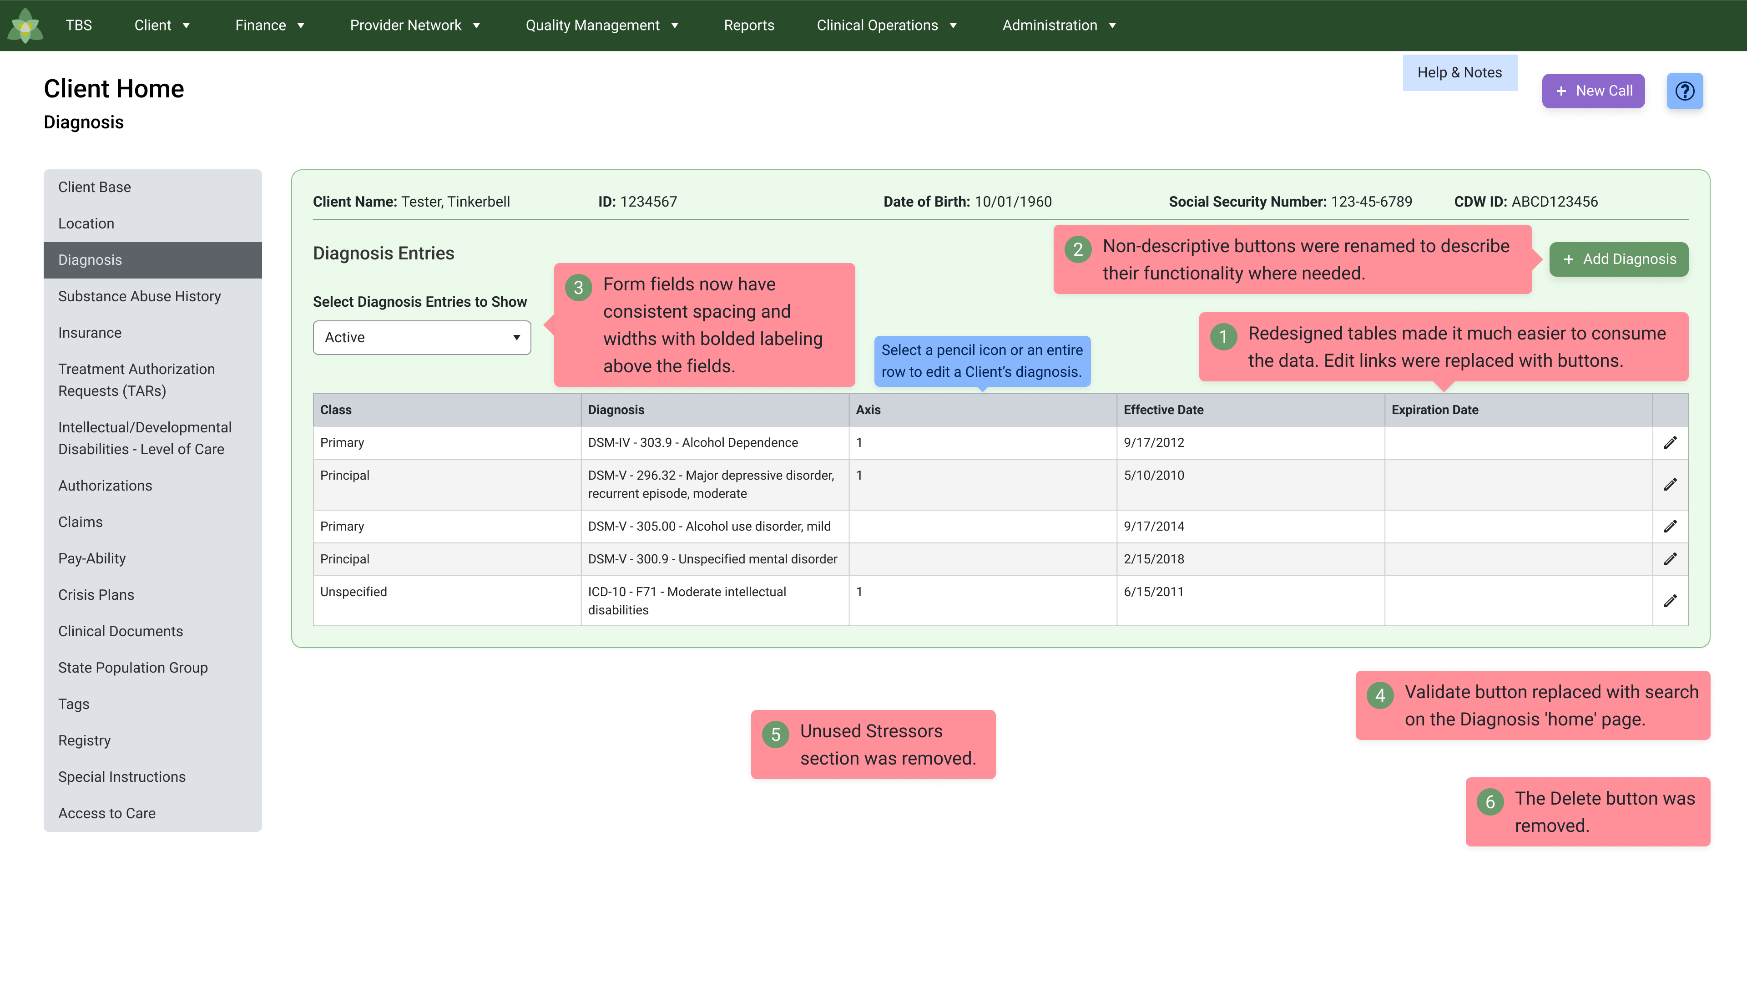Screen dimensions: 1747x983
Task: Expand Clinical Operations menu
Action: pos(886,25)
